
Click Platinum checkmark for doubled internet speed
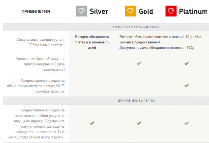point(186,64)
